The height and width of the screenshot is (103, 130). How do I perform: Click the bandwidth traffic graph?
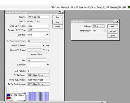coord(28,94)
